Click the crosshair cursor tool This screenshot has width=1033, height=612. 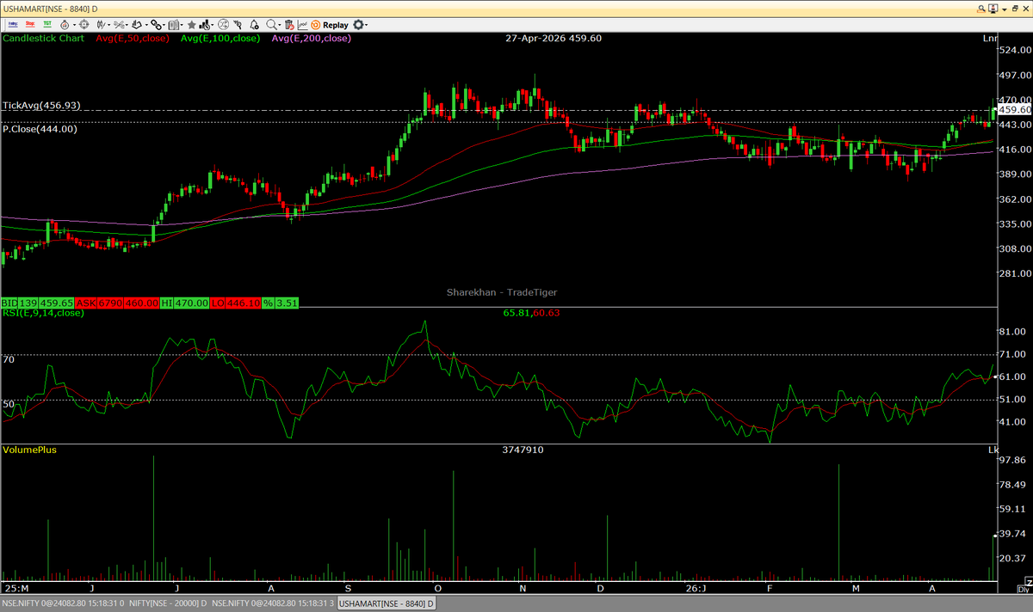click(84, 25)
